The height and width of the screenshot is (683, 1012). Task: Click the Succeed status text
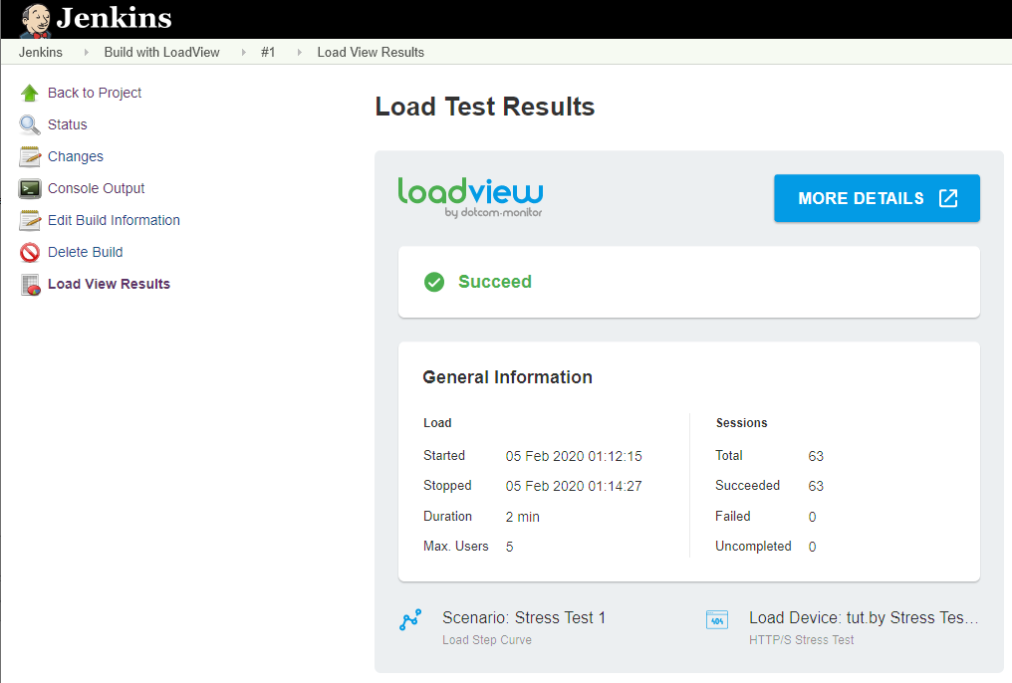tap(495, 282)
